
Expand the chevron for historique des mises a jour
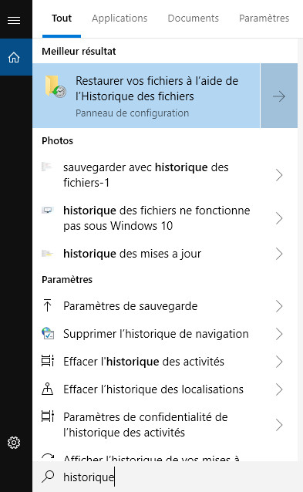coord(279,254)
